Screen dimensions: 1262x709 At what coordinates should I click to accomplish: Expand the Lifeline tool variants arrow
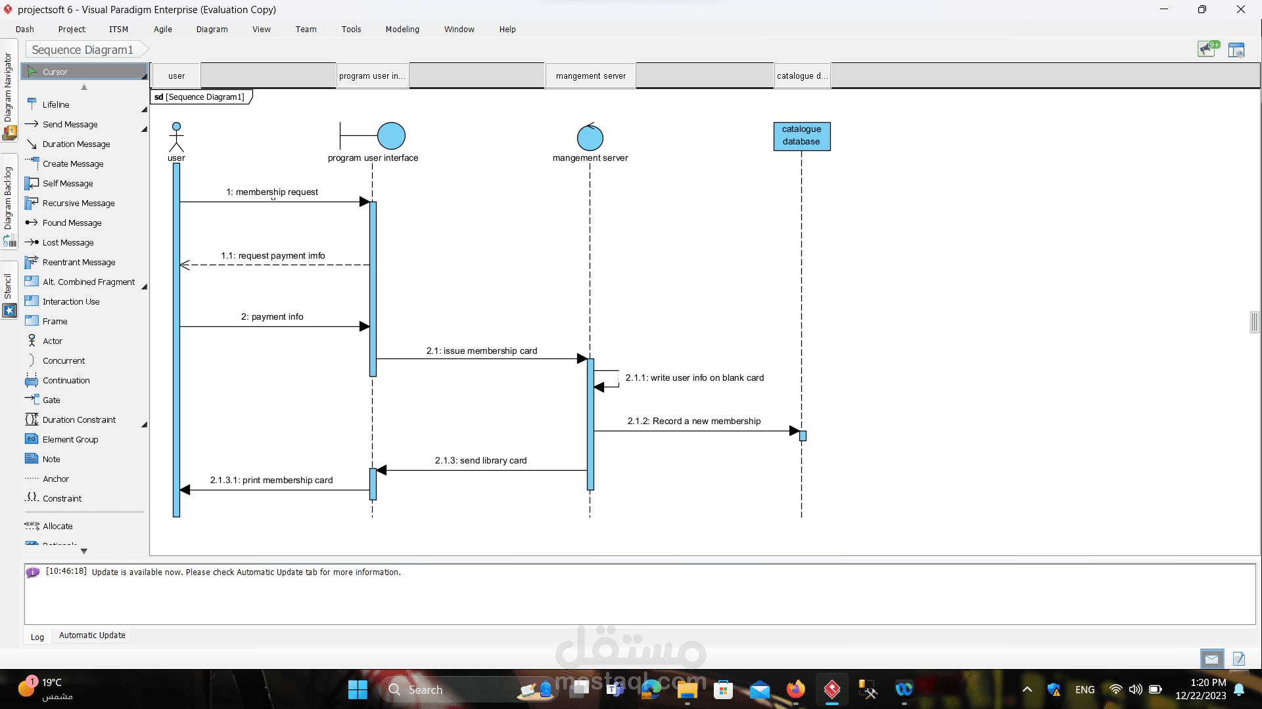(x=144, y=110)
